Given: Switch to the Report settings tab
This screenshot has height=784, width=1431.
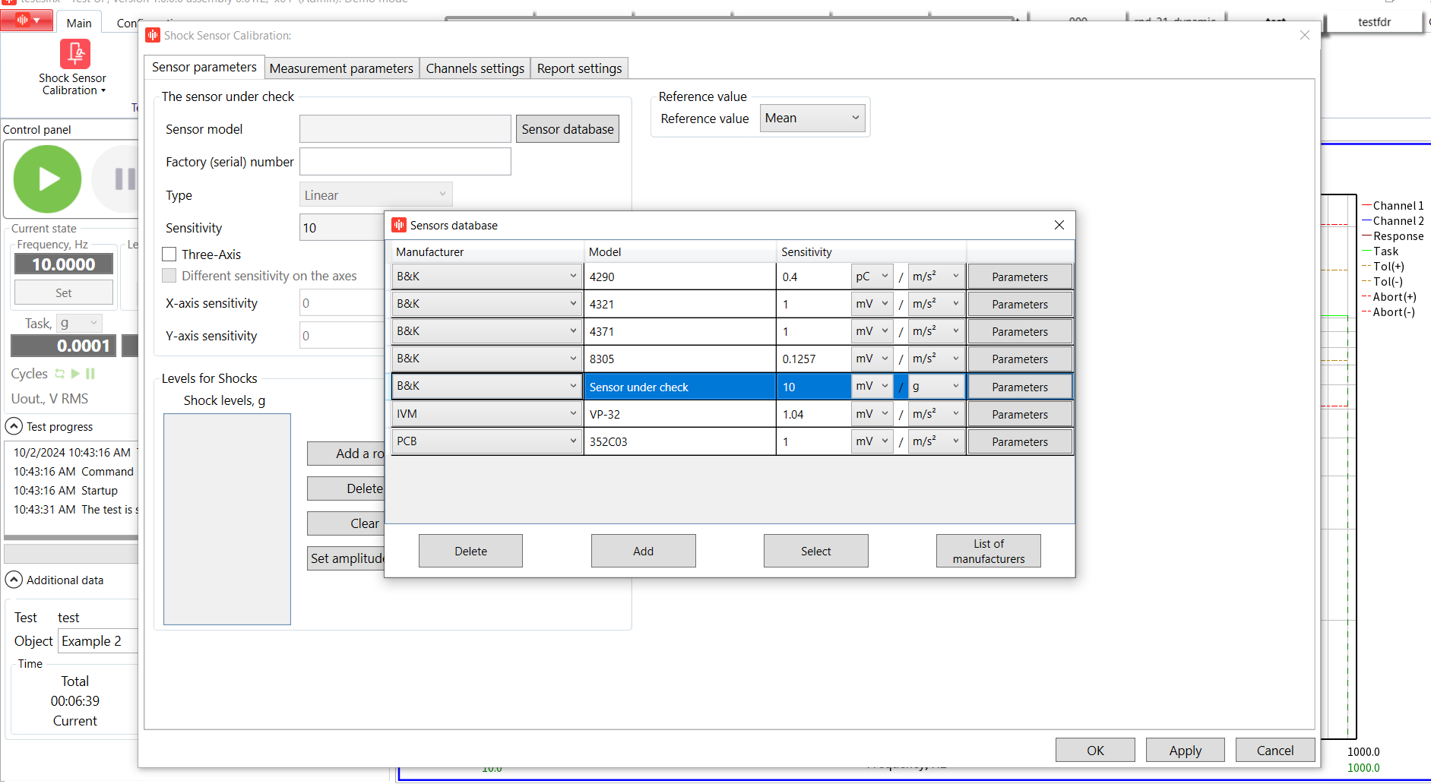Looking at the screenshot, I should point(579,68).
